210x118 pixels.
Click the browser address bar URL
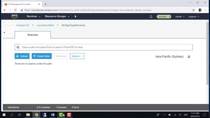tap(88, 10)
